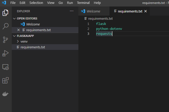Click line 2 containing python-dotenv

[x=109, y=29]
